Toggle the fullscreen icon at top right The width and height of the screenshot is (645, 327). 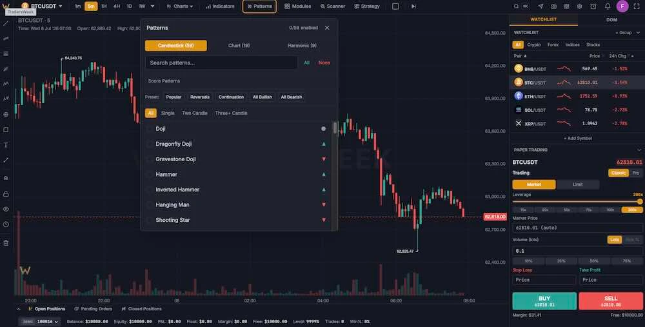point(637,6)
